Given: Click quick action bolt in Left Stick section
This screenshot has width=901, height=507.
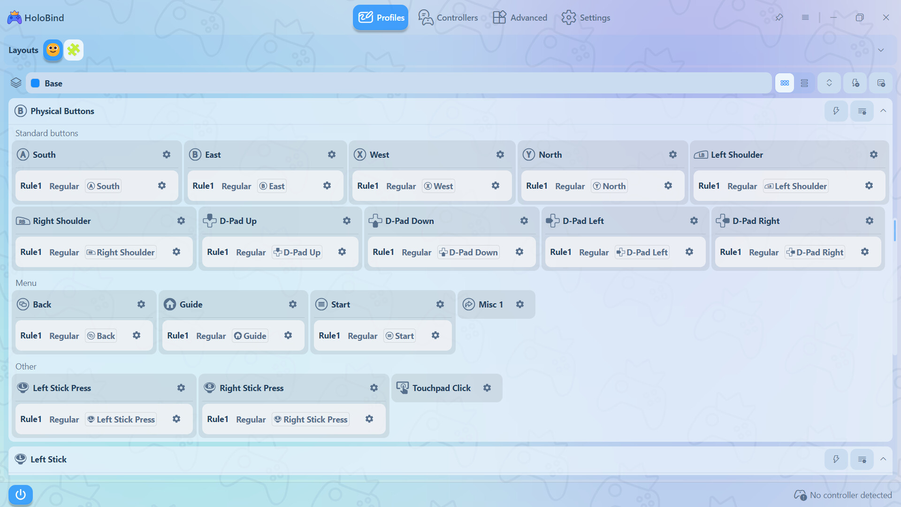Looking at the screenshot, I should (836, 460).
